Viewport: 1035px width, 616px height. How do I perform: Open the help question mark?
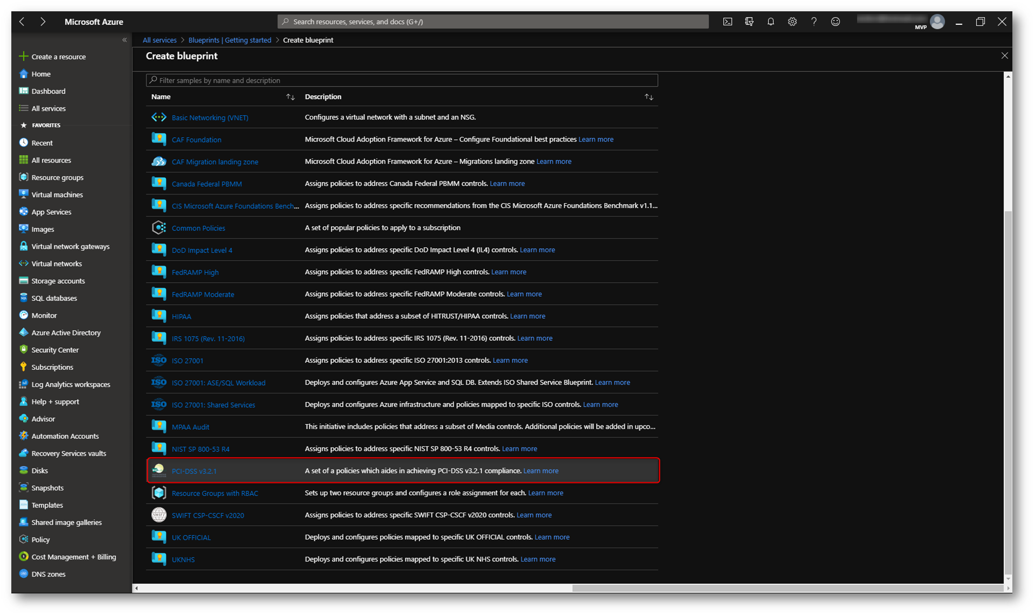pos(814,22)
